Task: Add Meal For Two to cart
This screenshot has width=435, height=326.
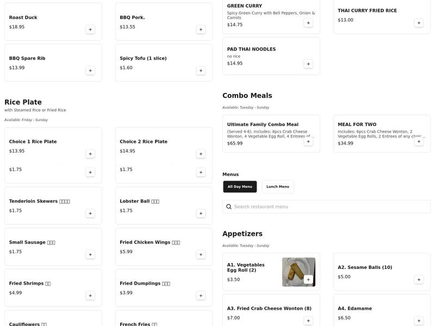Action: pos(419,141)
